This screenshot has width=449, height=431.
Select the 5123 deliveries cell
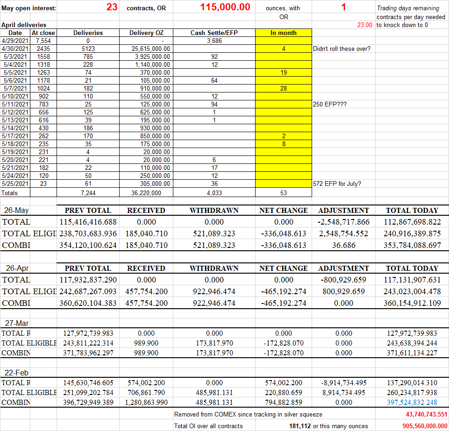pyautogui.click(x=88, y=49)
